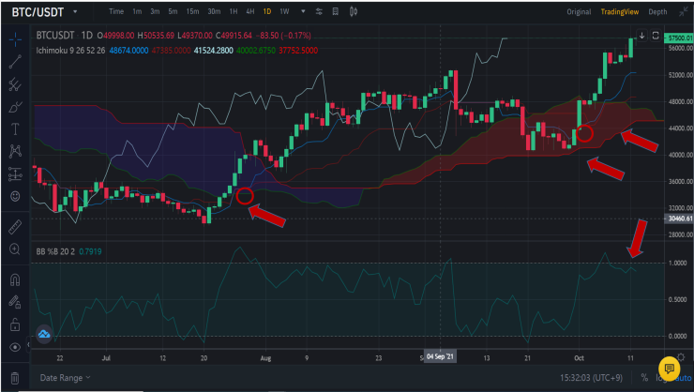The width and height of the screenshot is (694, 392).
Task: Open the indicators panel icon
Action: [x=336, y=11]
